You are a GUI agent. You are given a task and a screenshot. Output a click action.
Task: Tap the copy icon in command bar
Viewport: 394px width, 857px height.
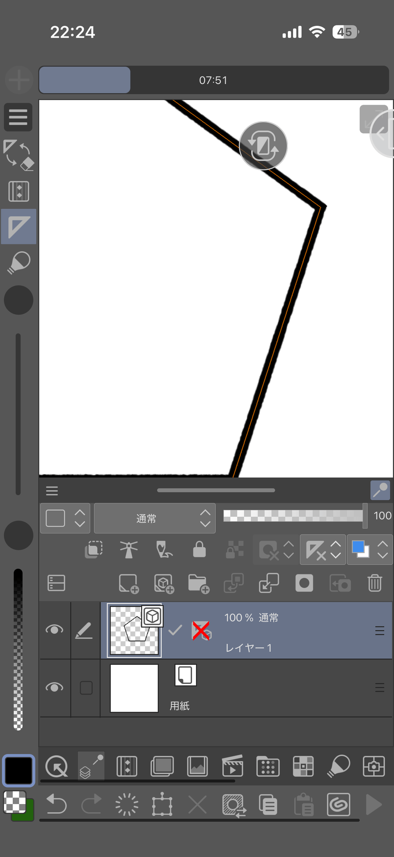point(268,804)
